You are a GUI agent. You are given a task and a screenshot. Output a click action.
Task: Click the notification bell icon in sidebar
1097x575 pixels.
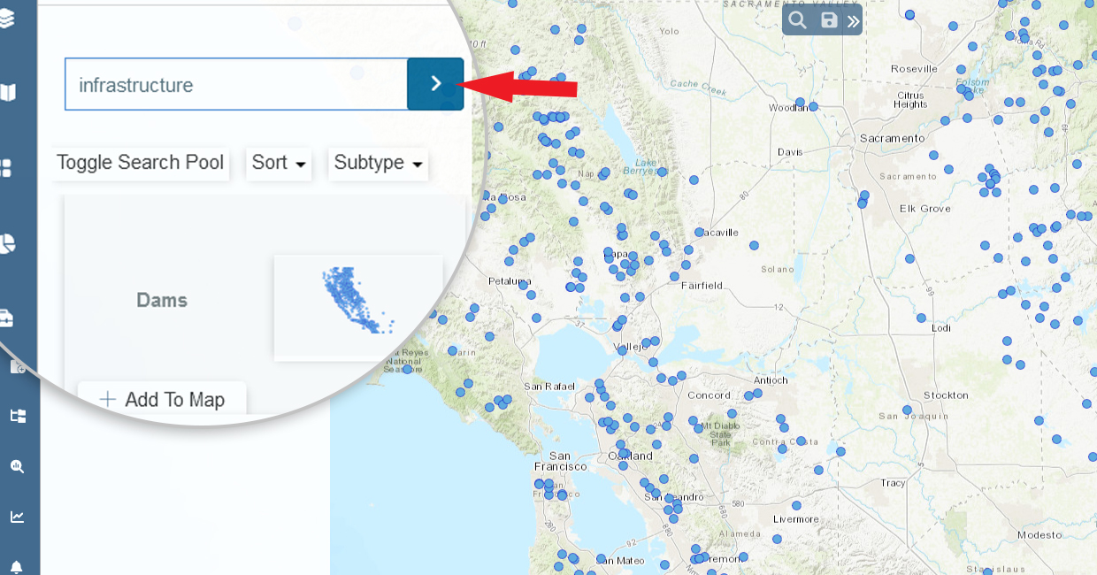click(x=18, y=566)
